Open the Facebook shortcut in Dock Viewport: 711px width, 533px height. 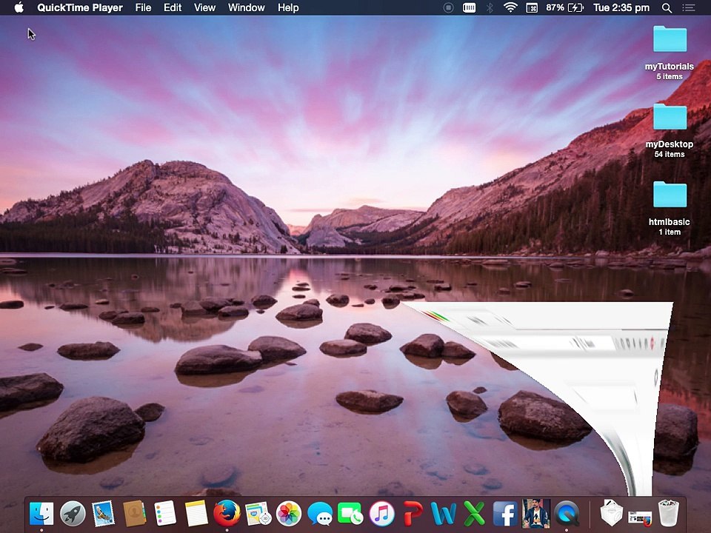tap(504, 513)
